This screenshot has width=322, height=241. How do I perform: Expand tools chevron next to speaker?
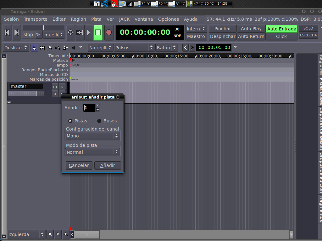(x=81, y=47)
